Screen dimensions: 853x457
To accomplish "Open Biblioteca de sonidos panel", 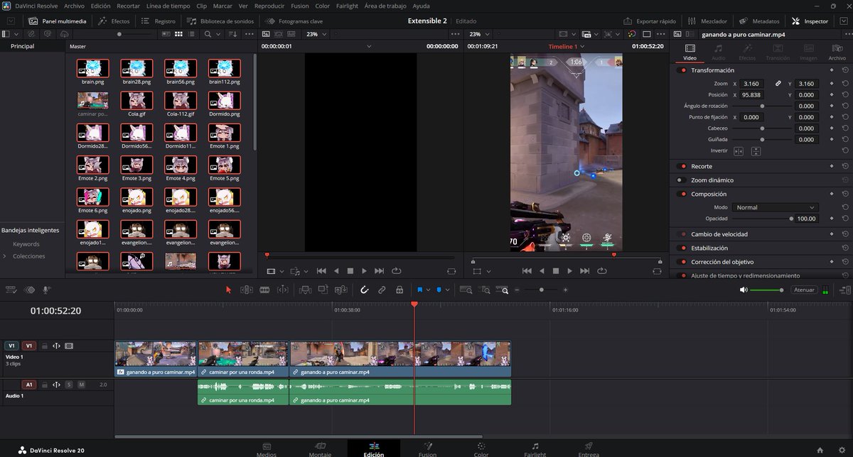I will click(x=221, y=21).
